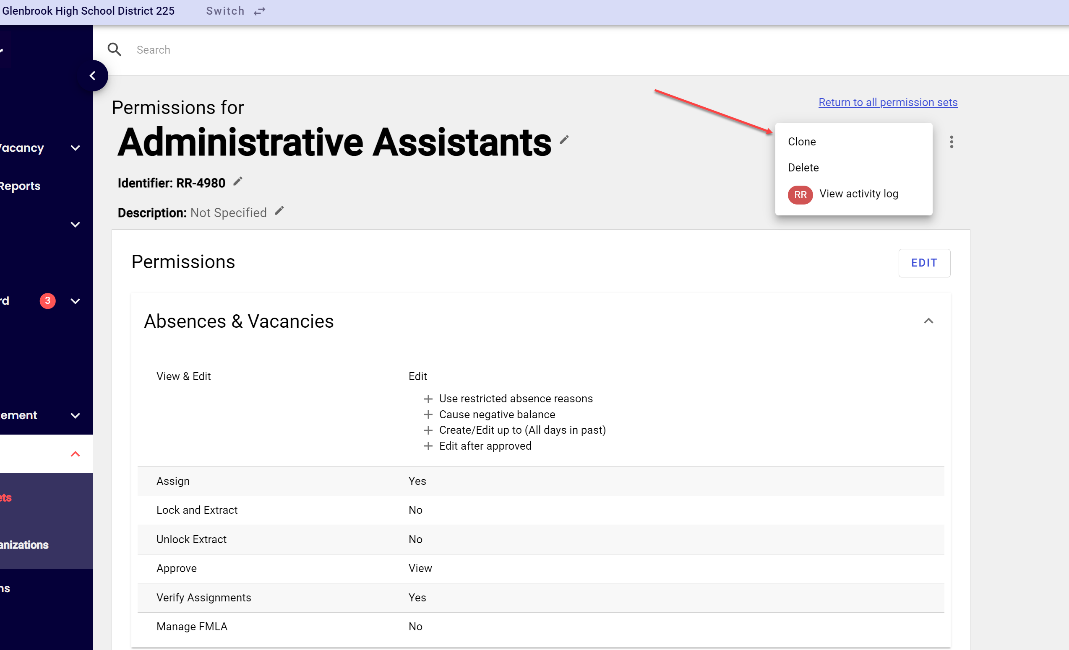Edit the Identifier RR-4980 pencil icon
The height and width of the screenshot is (650, 1069).
click(x=238, y=181)
